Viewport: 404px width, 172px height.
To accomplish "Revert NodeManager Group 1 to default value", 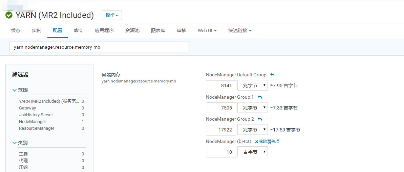I will [260, 97].
